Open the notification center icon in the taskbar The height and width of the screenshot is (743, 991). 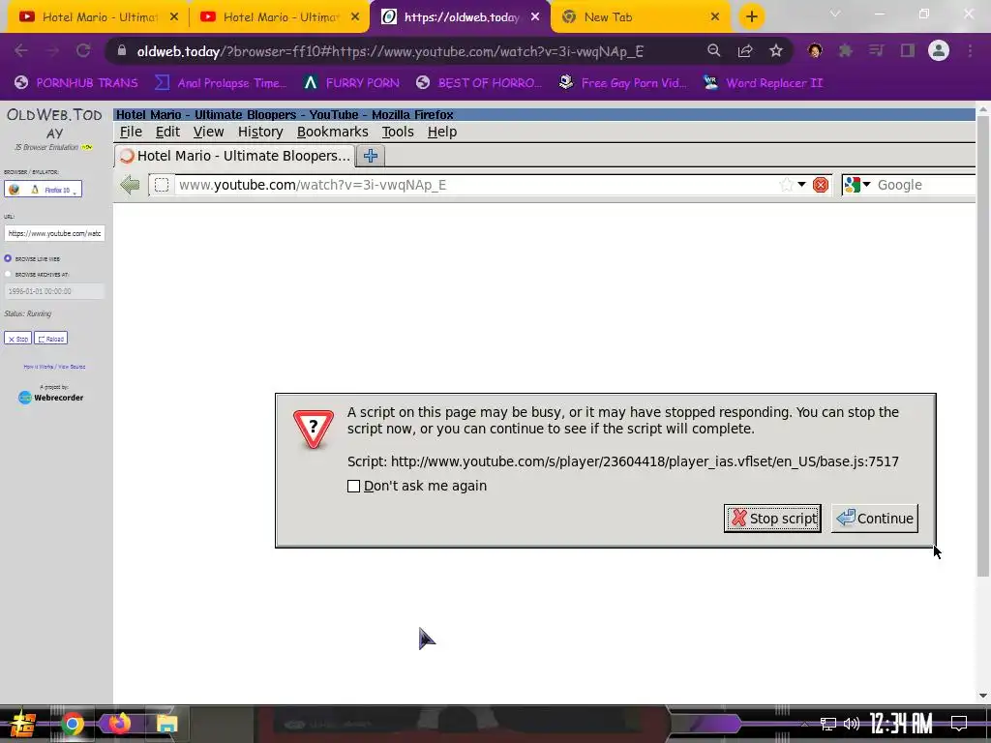tap(959, 724)
